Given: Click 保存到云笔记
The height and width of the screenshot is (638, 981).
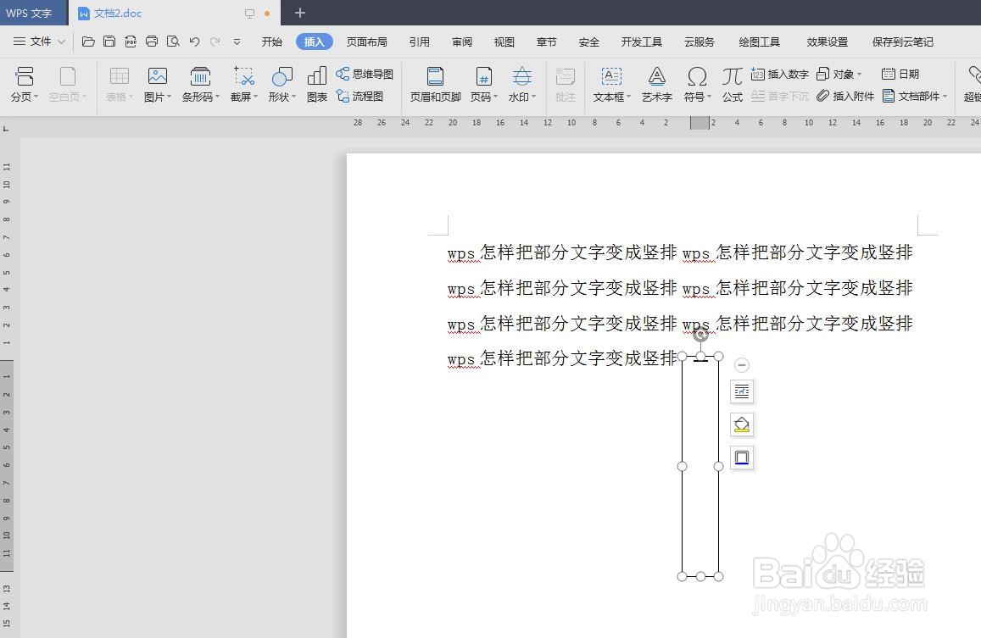Looking at the screenshot, I should [x=903, y=42].
